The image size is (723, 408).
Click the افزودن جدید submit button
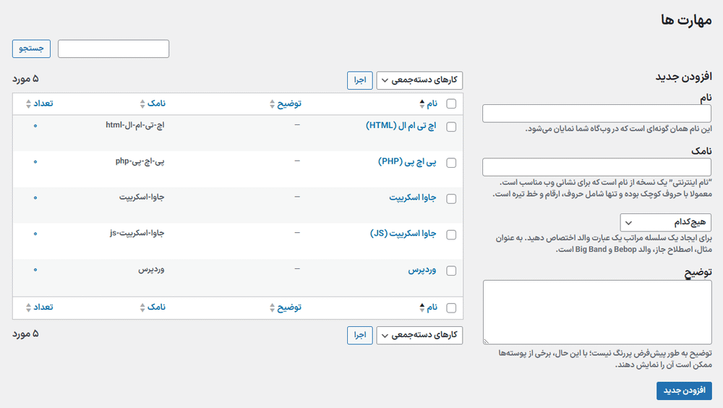[684, 391]
